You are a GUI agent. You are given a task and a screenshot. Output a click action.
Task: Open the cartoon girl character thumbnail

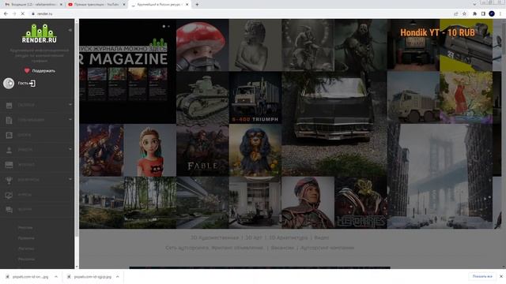150,151
